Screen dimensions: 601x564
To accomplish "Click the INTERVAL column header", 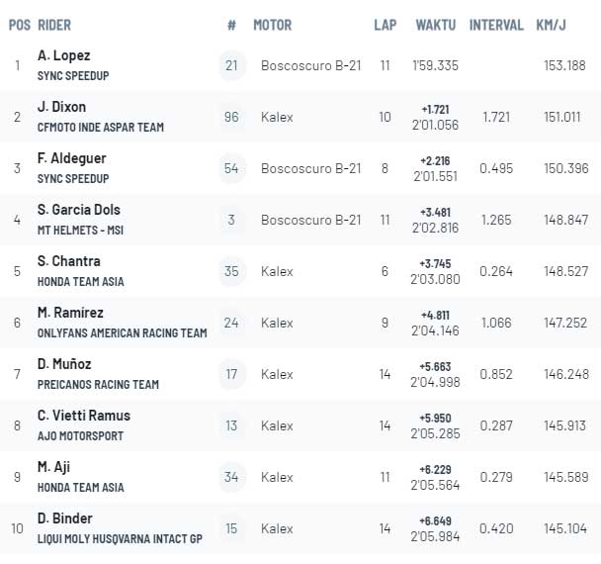I will pos(496,25).
